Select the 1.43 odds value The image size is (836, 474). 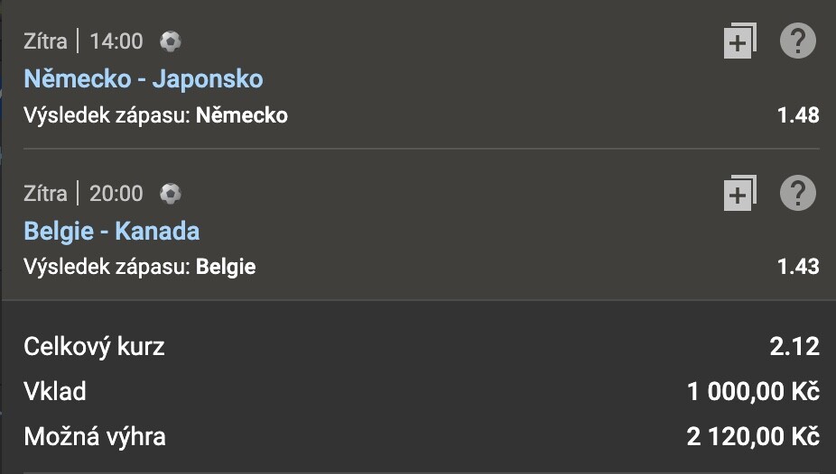click(798, 267)
